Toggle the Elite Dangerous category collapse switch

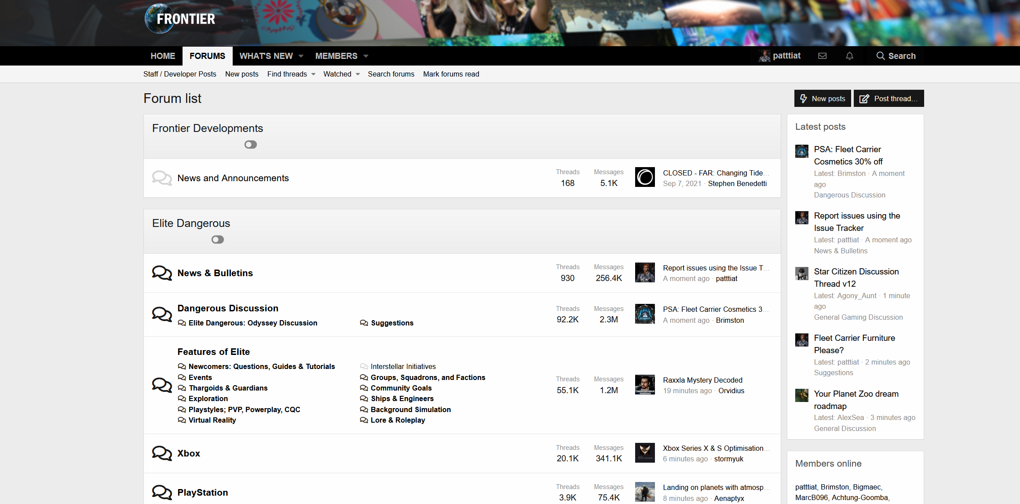tap(218, 240)
